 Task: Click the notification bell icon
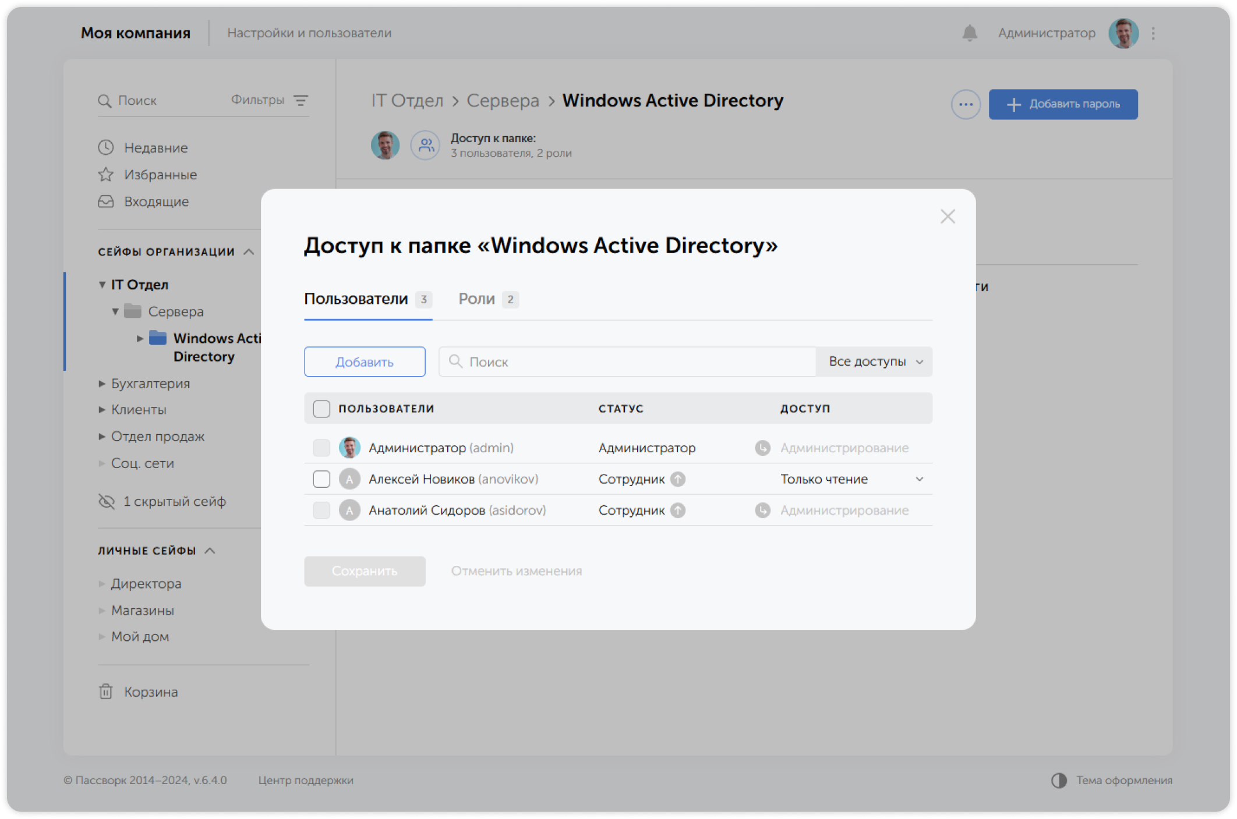[x=969, y=33]
